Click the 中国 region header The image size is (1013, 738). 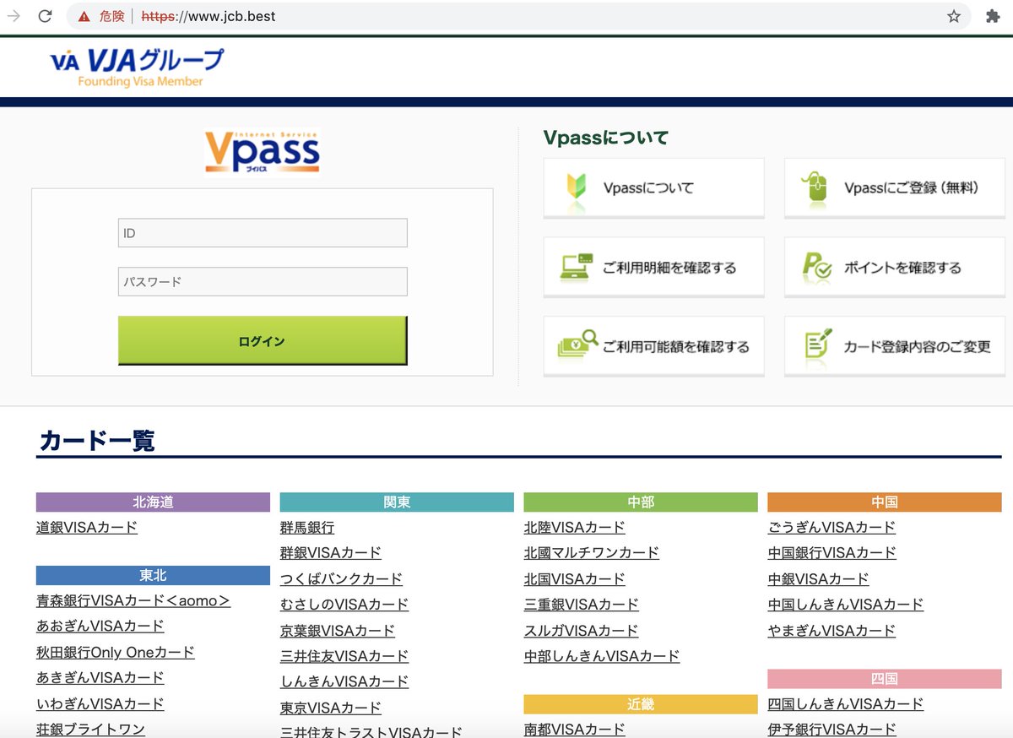(x=885, y=502)
